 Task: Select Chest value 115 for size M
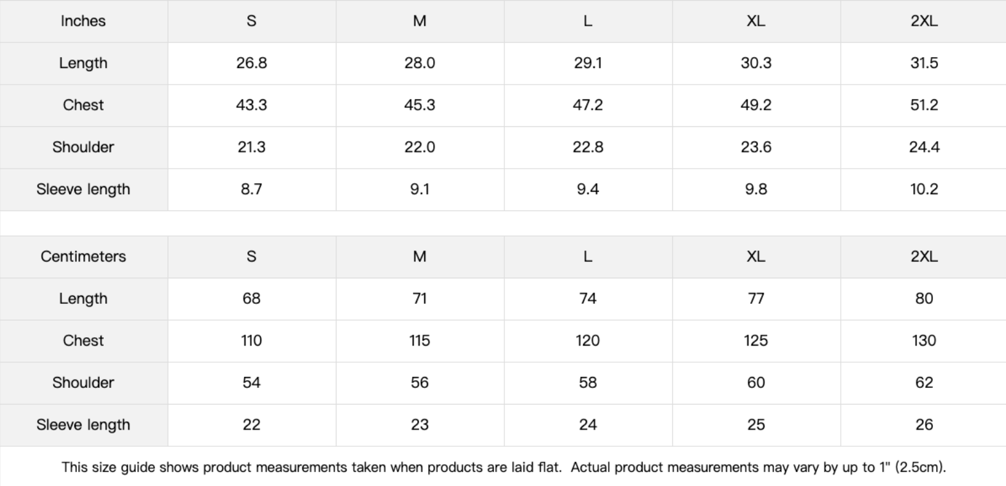pos(419,340)
